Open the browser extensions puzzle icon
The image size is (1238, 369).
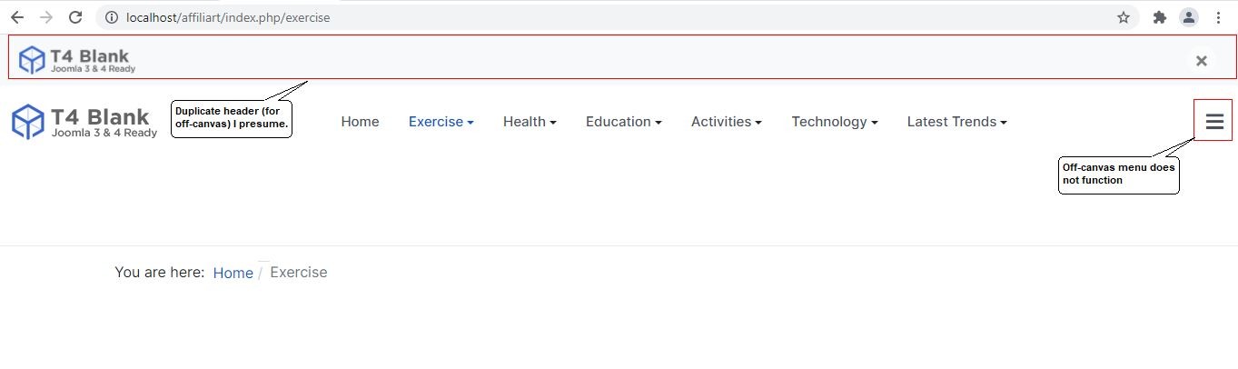[x=1159, y=17]
